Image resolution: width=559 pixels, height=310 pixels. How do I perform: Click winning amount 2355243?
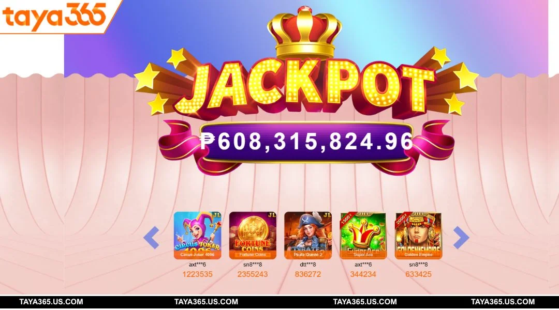(x=253, y=274)
